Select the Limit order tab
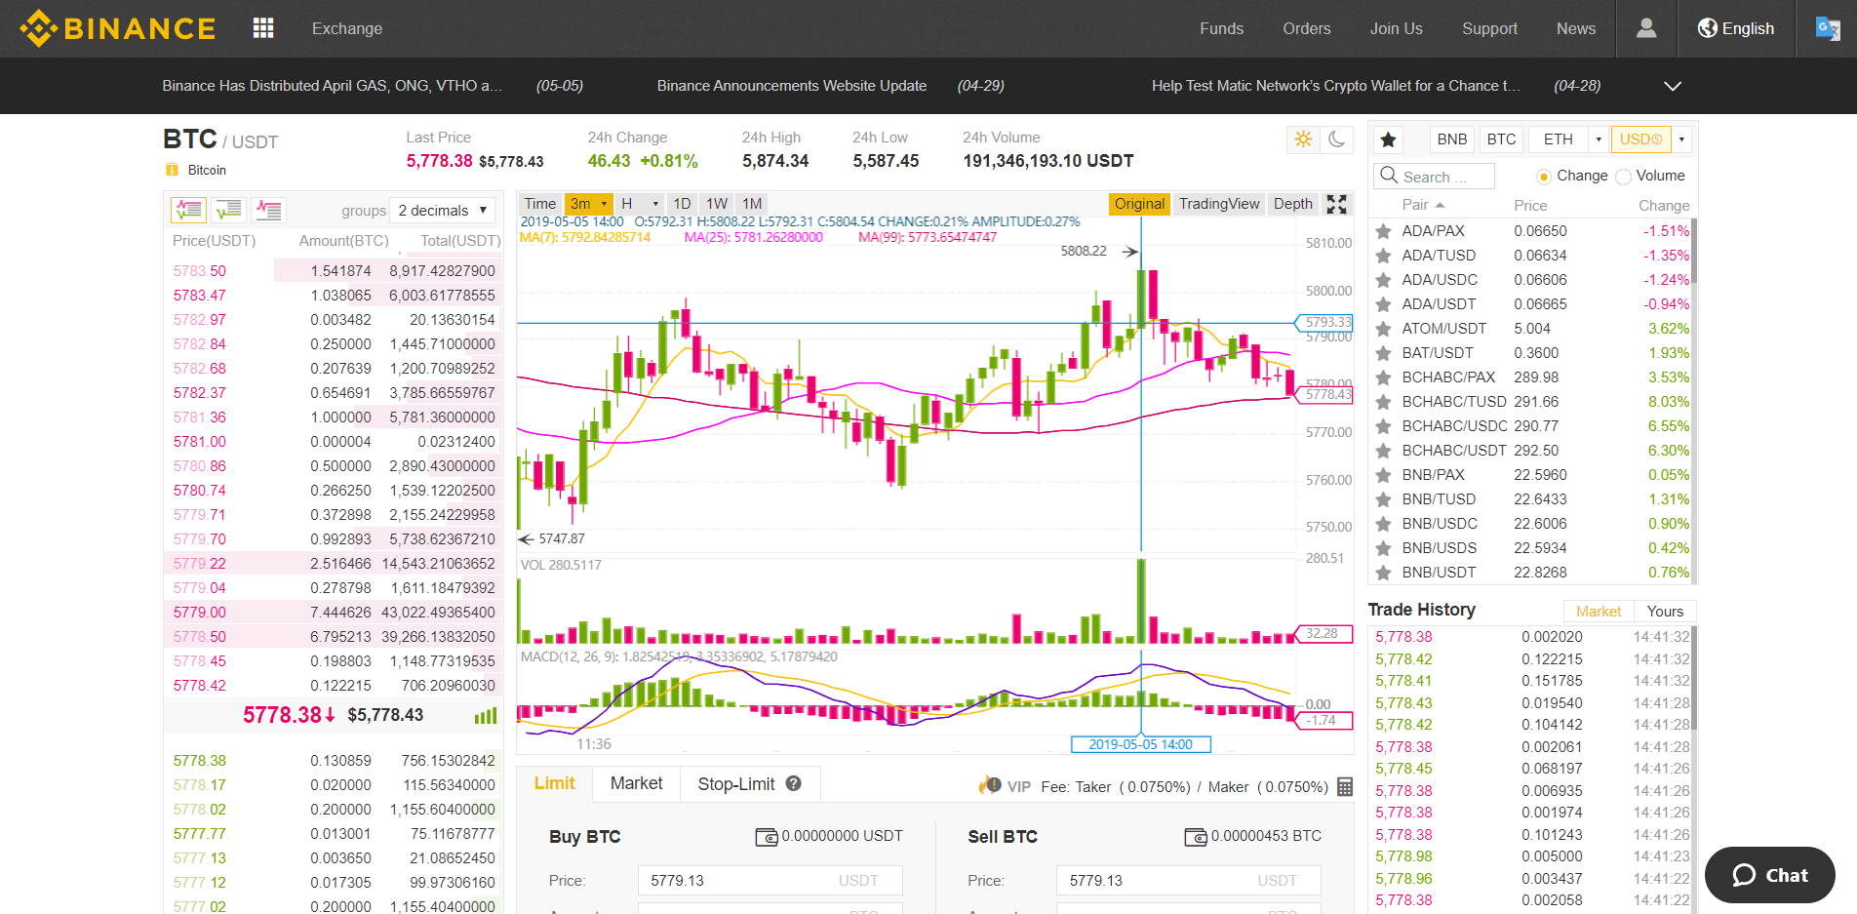This screenshot has height=914, width=1857. 555,783
